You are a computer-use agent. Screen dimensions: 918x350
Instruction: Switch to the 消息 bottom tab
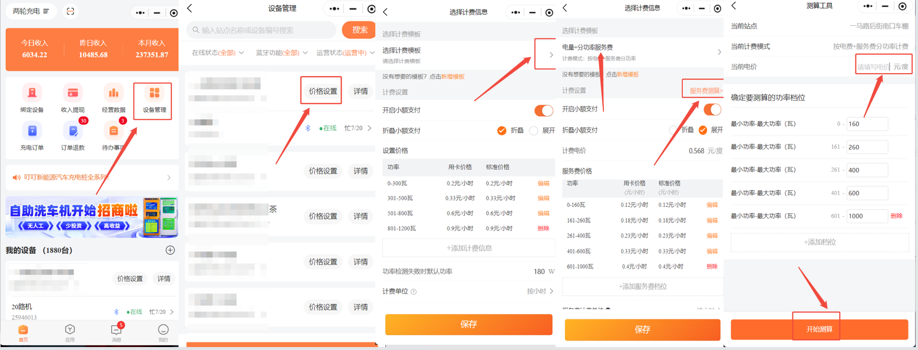pos(117,332)
